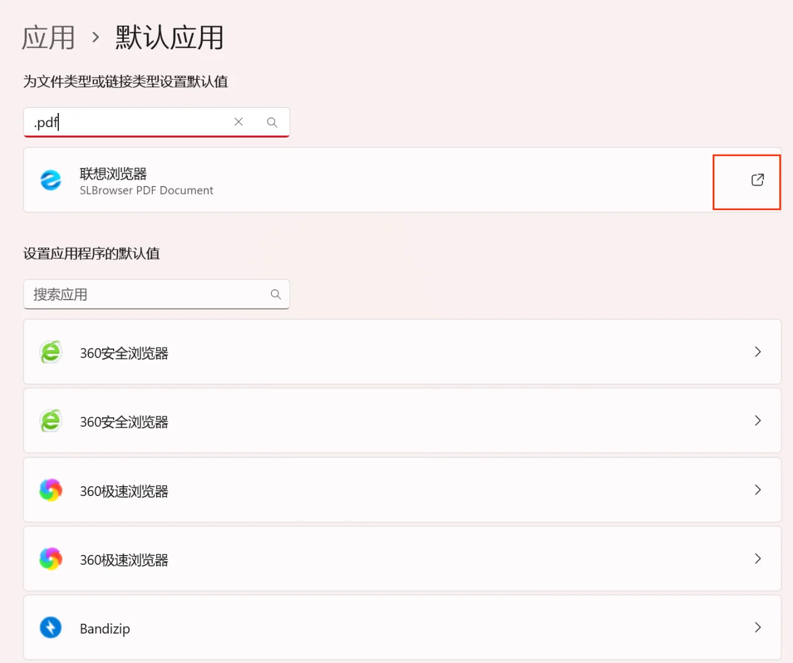Click the 搜索应用 search field
This screenshot has width=793, height=663.
123,294
